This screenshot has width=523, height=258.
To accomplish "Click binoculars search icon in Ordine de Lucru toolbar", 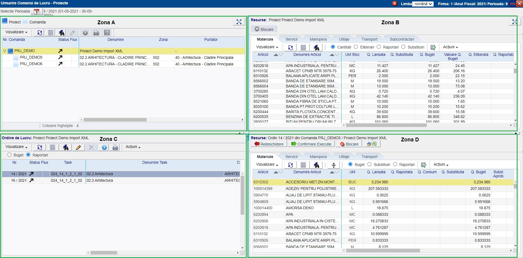I will pos(65,147).
